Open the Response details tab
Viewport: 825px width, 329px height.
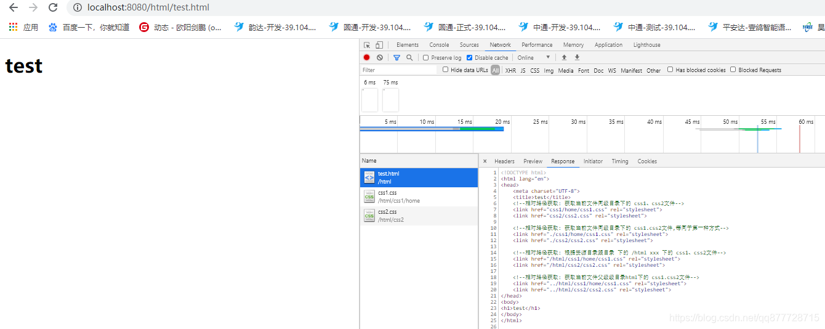[563, 161]
